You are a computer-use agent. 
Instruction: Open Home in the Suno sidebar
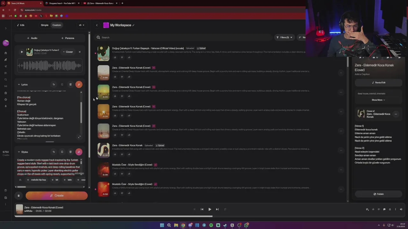click(x=6, y=53)
